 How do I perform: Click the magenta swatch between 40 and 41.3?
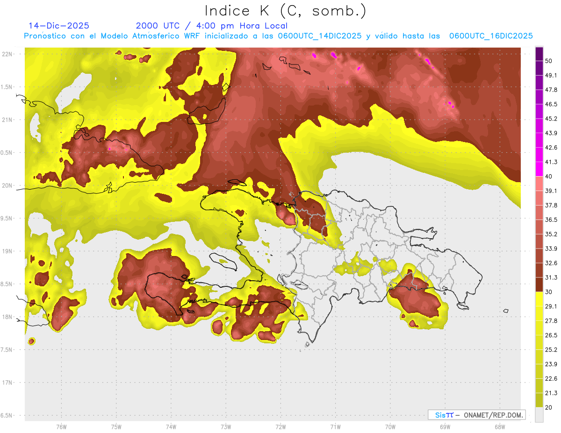[539, 169]
